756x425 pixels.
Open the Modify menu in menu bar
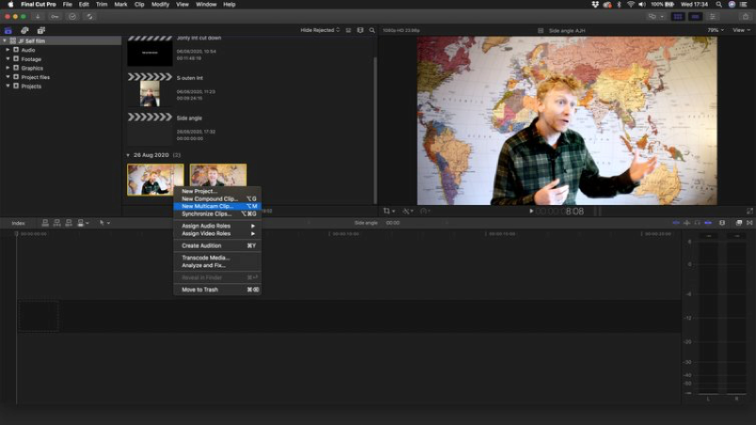(160, 5)
